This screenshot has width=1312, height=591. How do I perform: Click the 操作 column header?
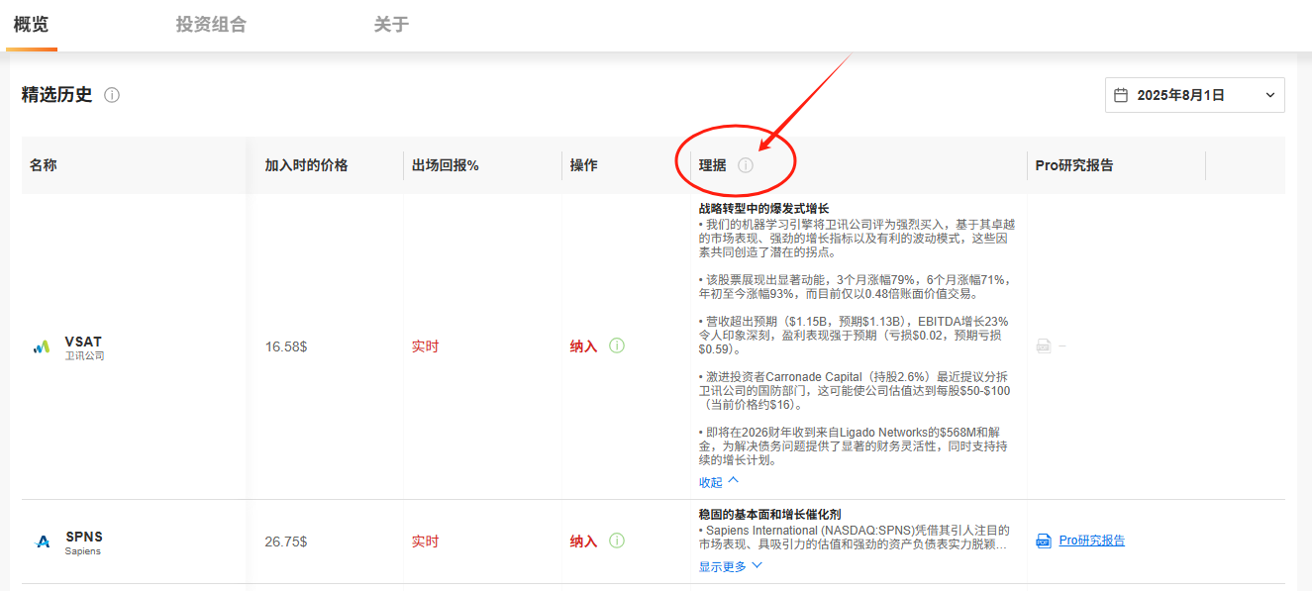584,165
